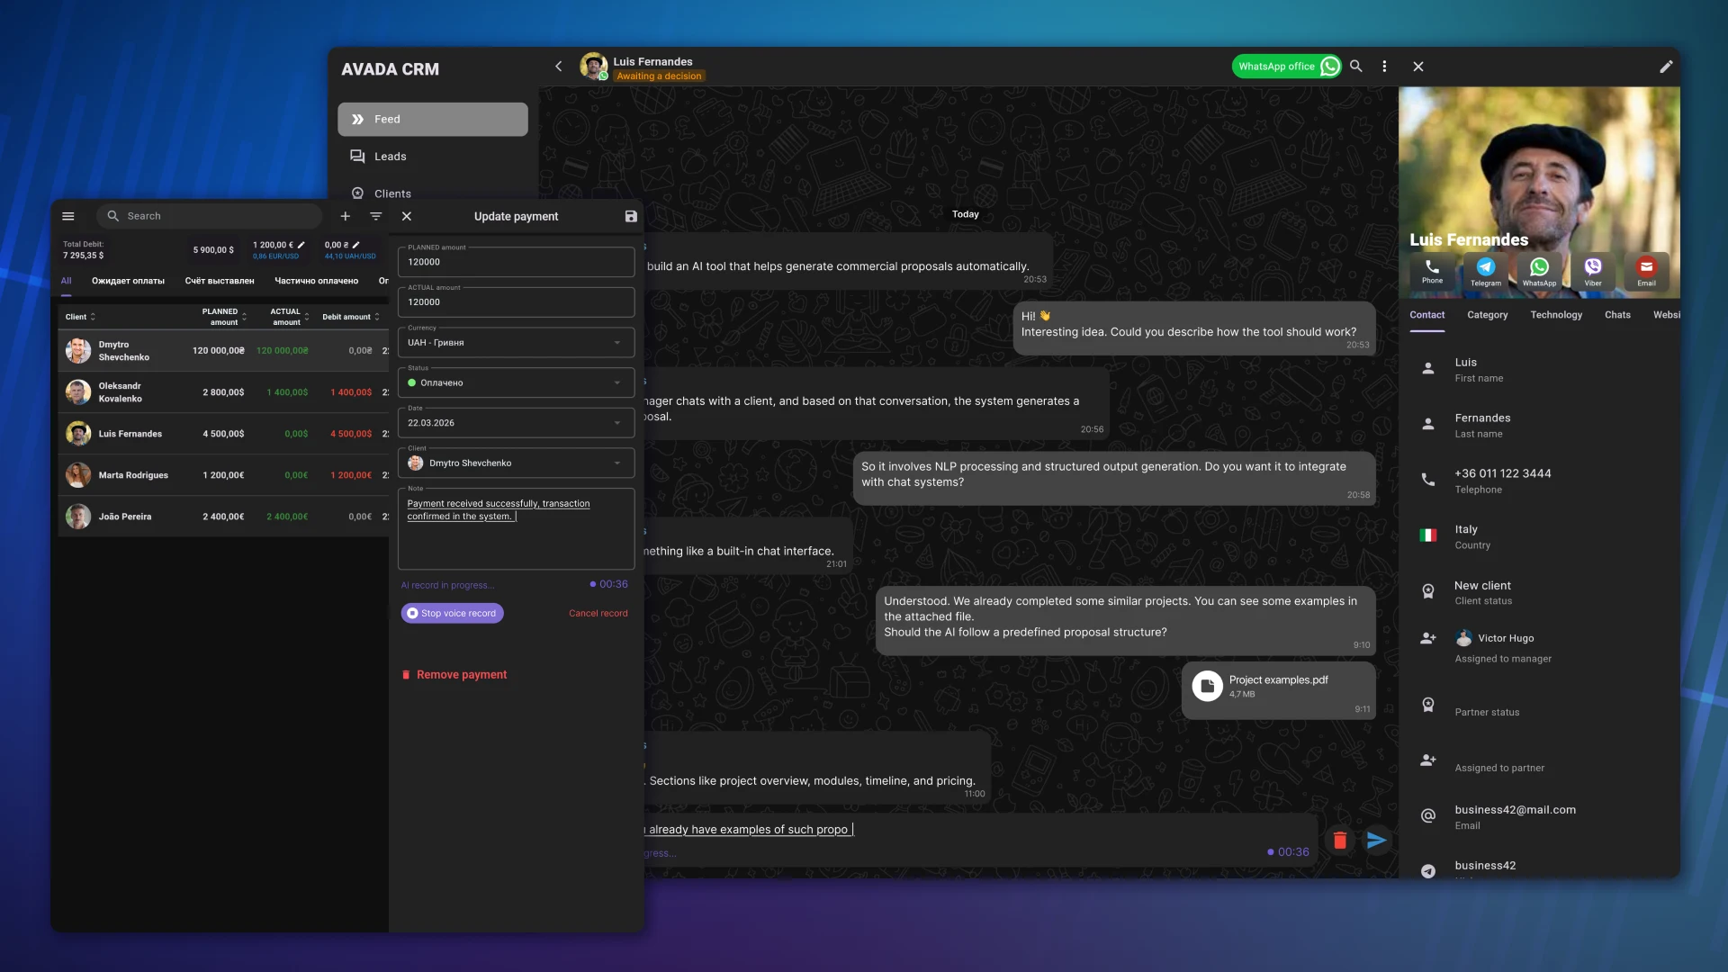Open hamburger menu in payments panel
The width and height of the screenshot is (1728, 972).
pyautogui.click(x=68, y=217)
